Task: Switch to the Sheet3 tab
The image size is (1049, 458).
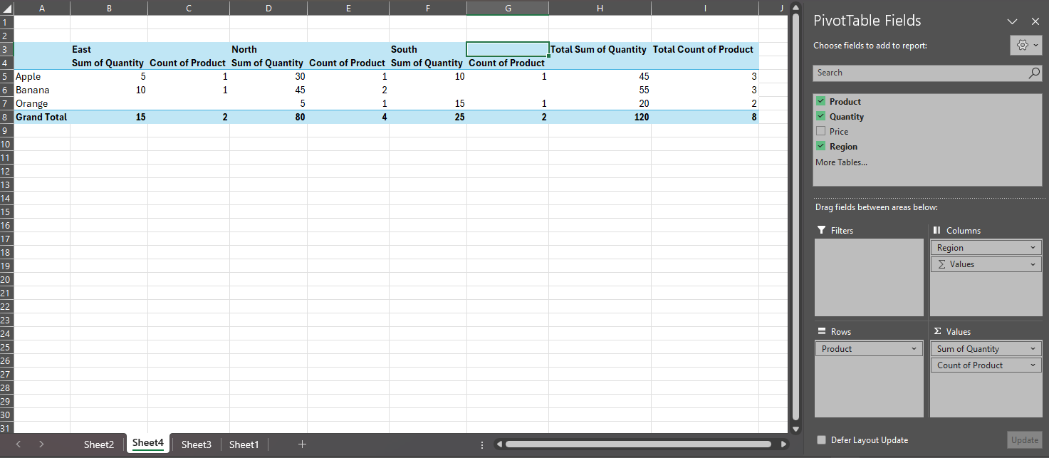Action: pyautogui.click(x=196, y=444)
